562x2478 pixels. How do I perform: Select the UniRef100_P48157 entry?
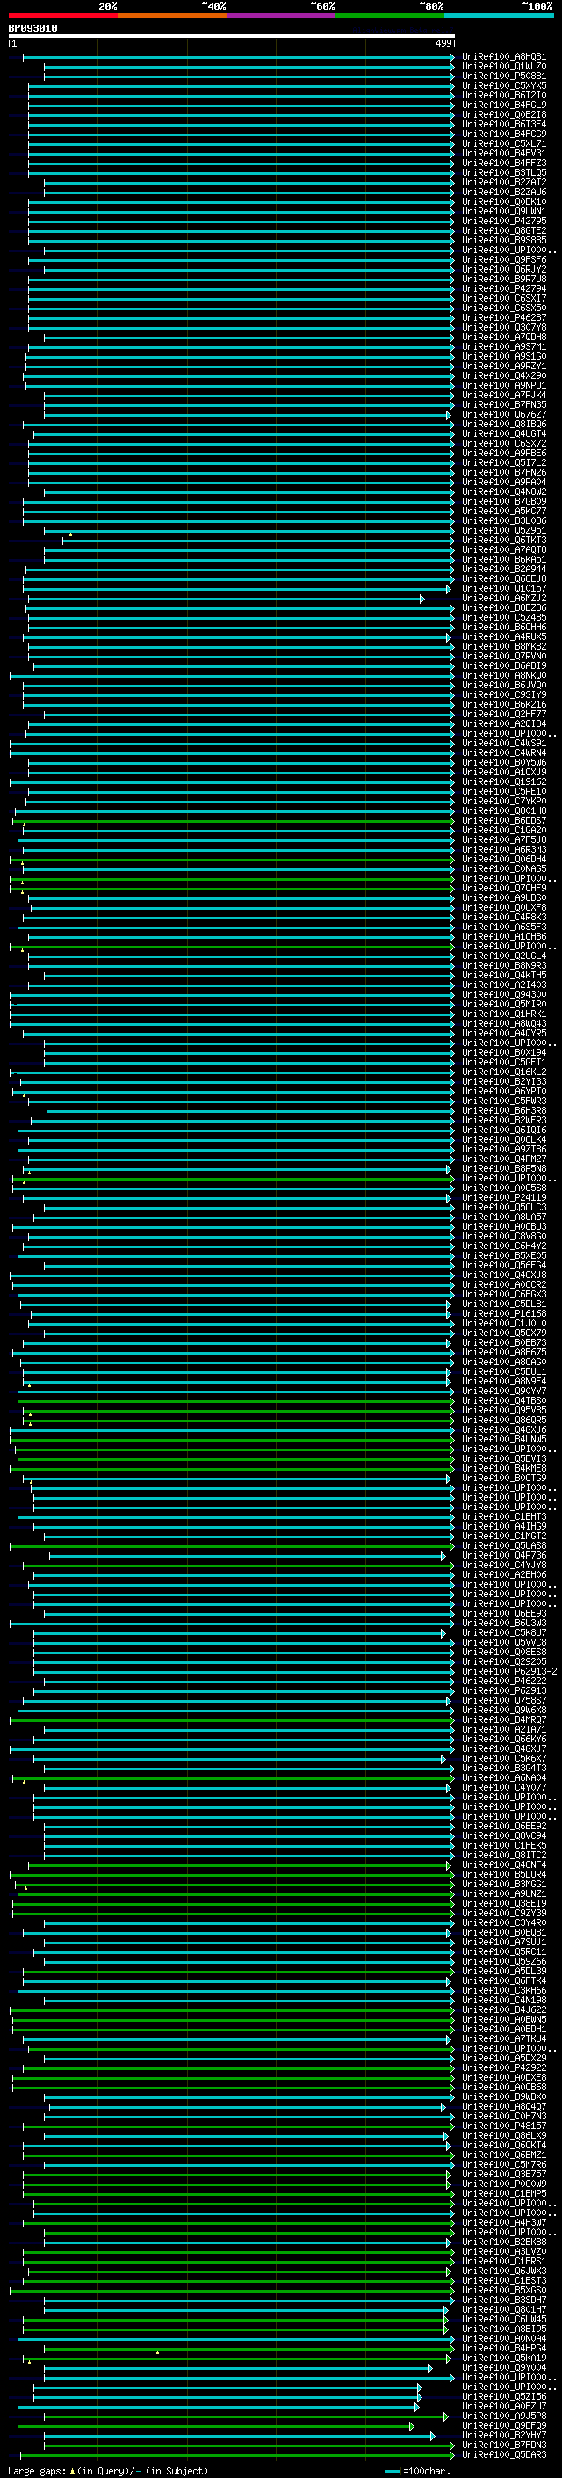pos(503,2125)
